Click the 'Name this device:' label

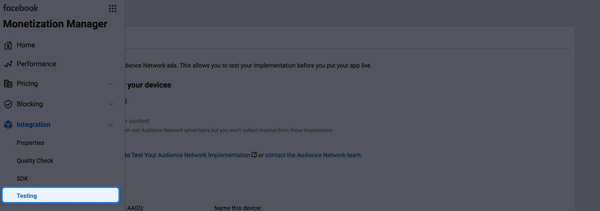tap(238, 208)
